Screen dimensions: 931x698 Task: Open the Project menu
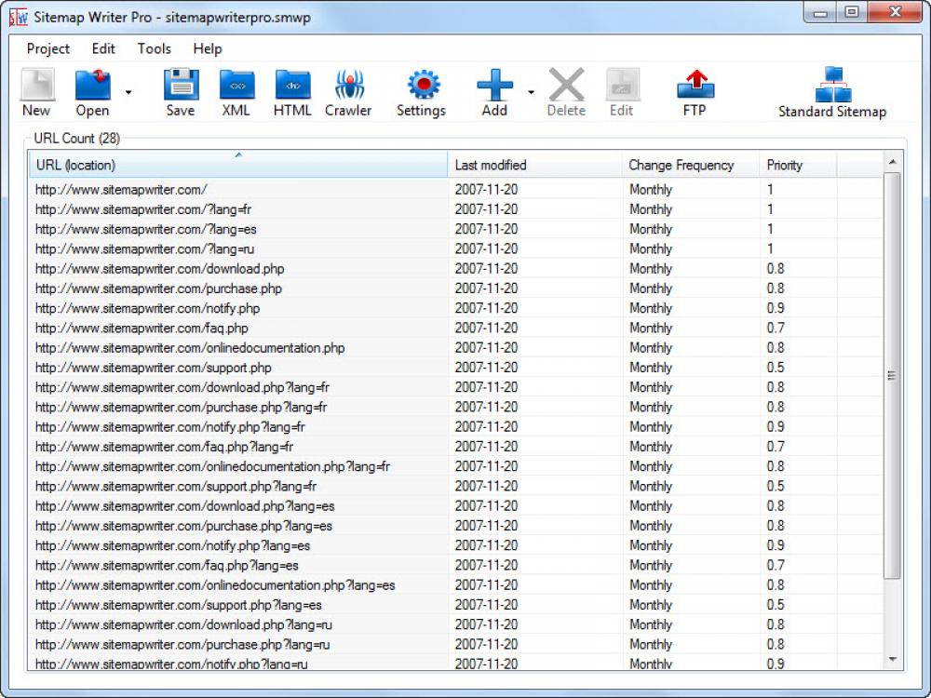click(x=47, y=48)
